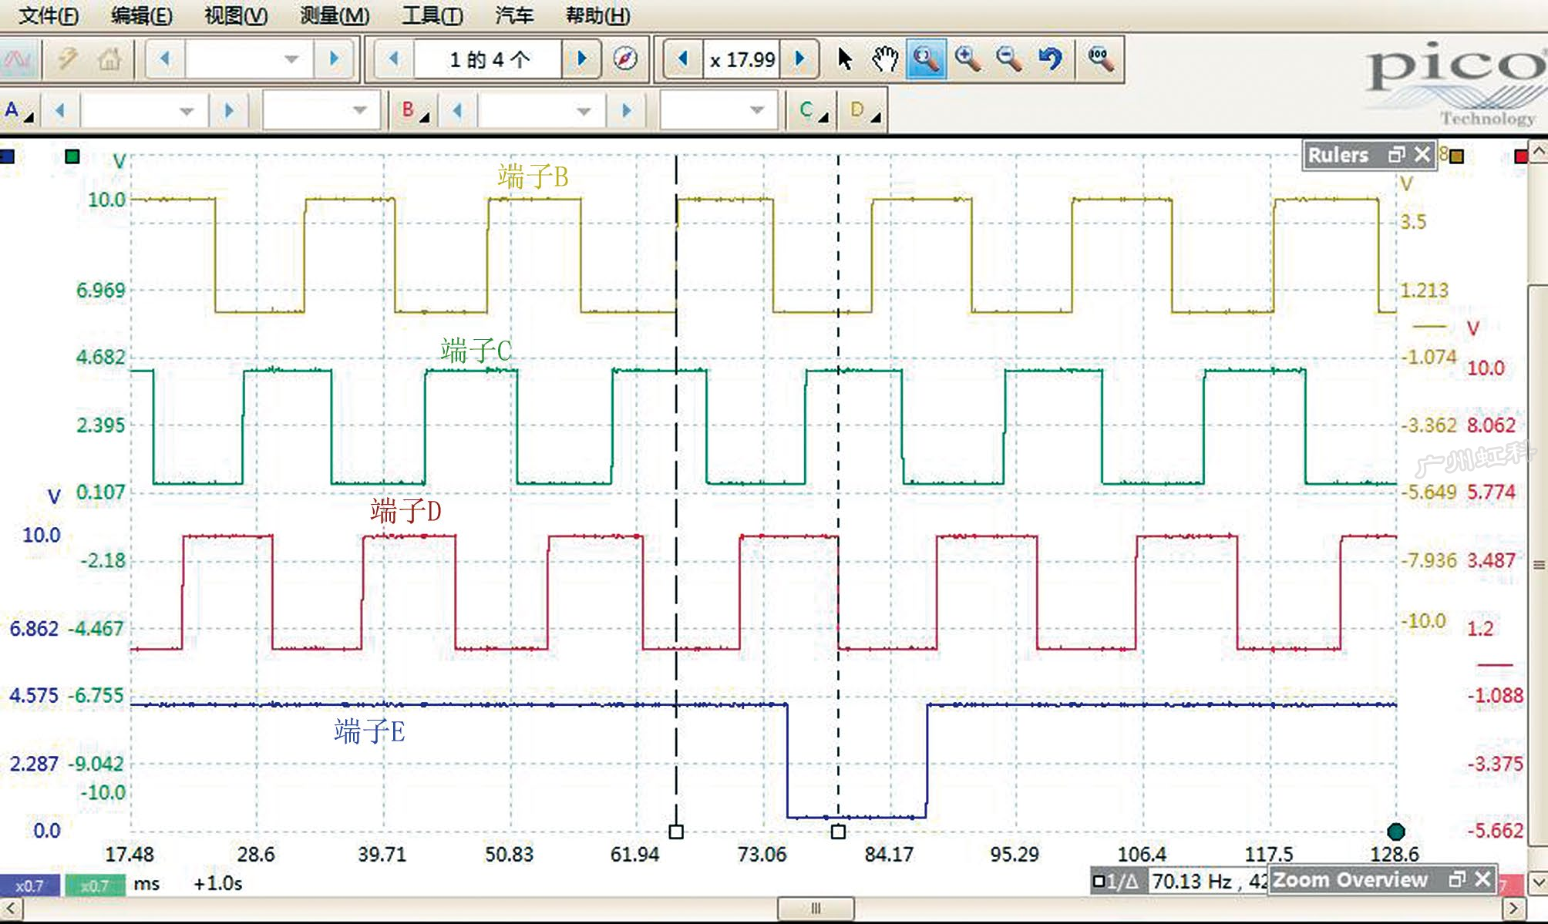Go to previous timebase setting arrow

point(164,59)
